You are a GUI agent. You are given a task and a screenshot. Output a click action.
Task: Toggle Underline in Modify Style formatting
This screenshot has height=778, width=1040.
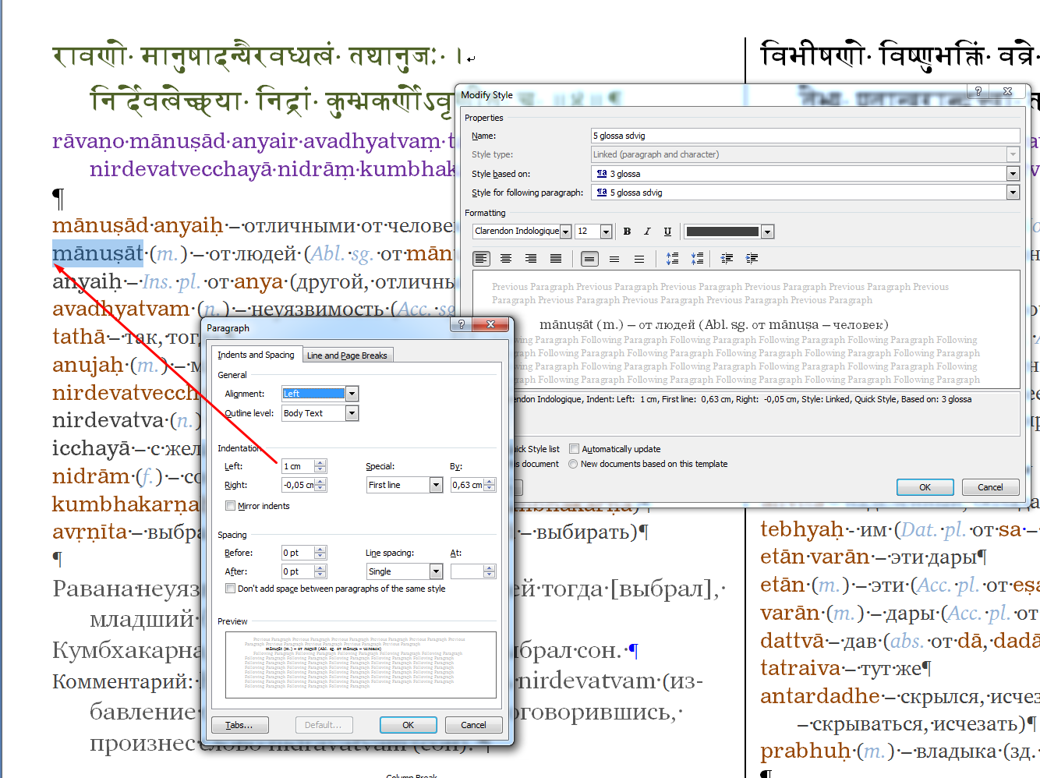667,232
